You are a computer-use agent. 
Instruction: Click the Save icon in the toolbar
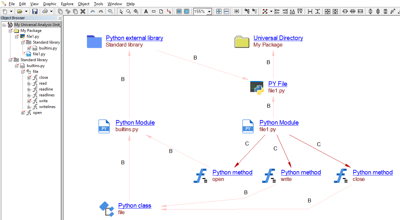click(x=35, y=11)
